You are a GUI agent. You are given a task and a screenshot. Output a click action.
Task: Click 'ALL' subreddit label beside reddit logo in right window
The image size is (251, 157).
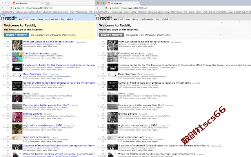115,19
